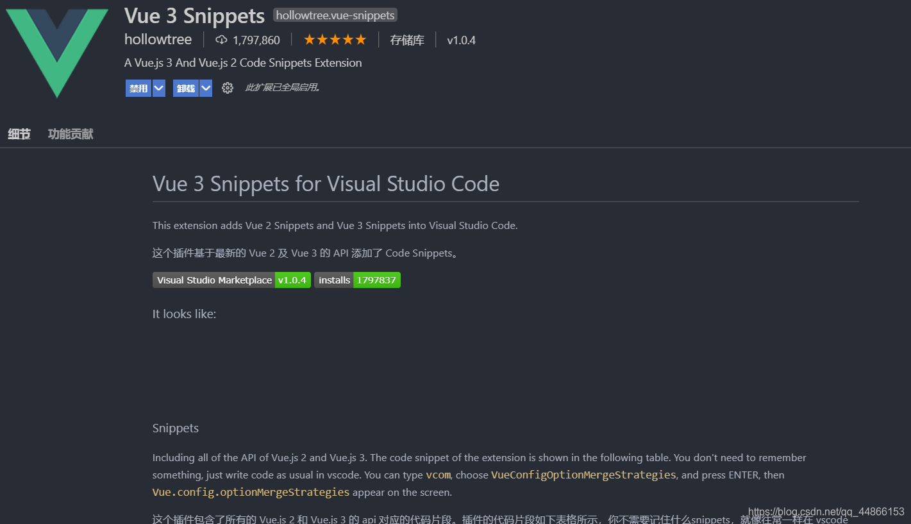911x524 pixels.
Task: Click the 此扩展已全局启用 status text
Action: 283,88
